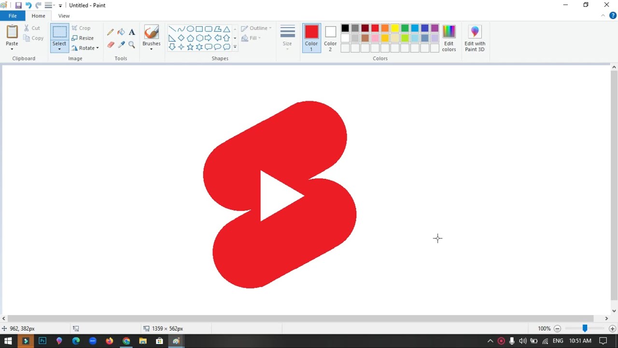The image size is (618, 348).
Task: Choose the Triangle shape
Action: [x=226, y=29]
